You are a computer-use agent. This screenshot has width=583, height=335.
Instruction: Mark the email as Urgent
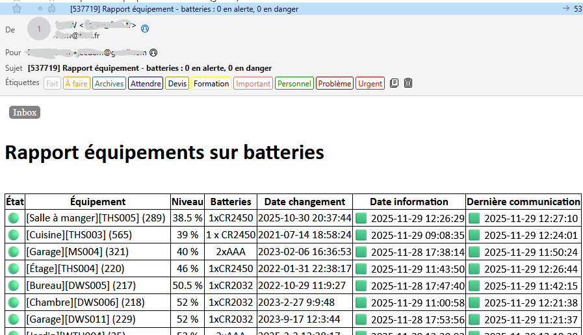[x=370, y=84]
